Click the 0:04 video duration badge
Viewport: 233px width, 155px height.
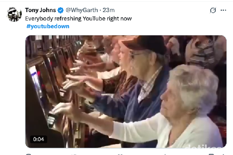39,139
